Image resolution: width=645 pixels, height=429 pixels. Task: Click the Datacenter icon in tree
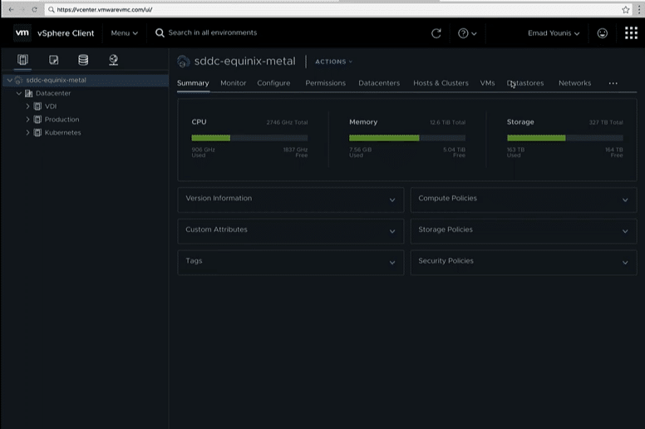[29, 93]
